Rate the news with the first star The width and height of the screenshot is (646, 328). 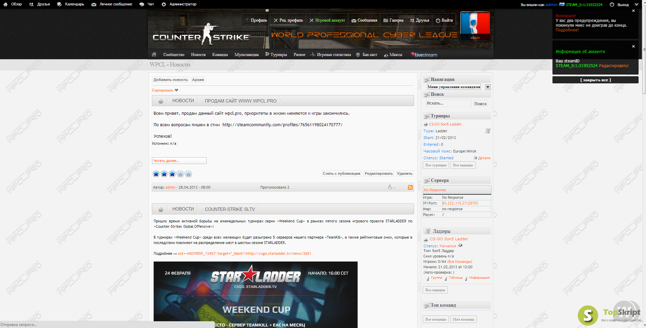pos(156,173)
